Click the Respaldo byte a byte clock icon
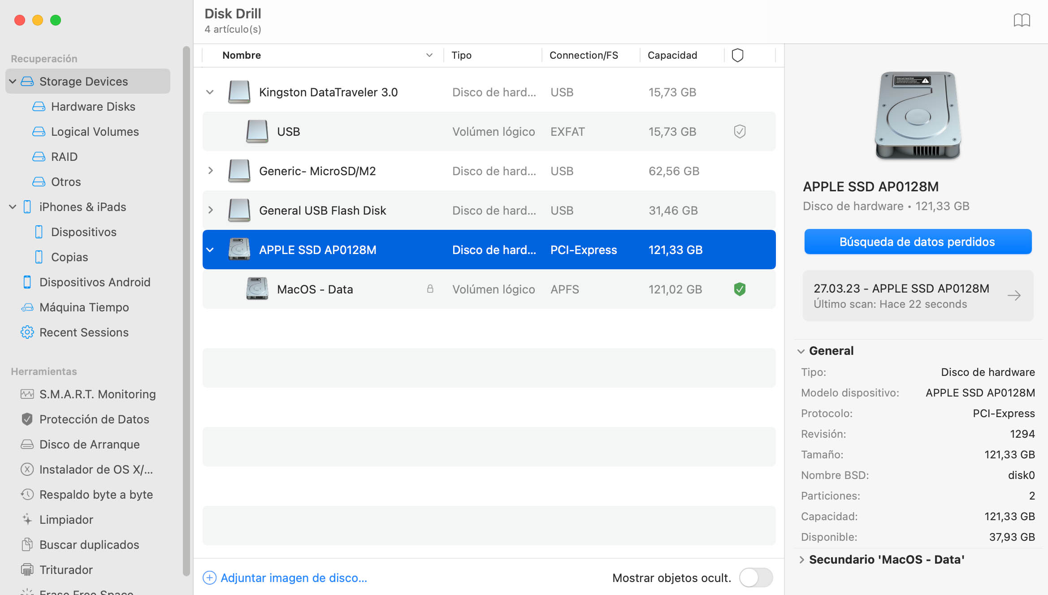Viewport: 1048px width, 595px height. pos(27,494)
